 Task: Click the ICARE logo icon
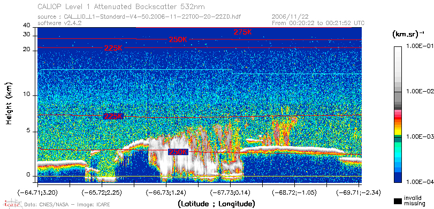coord(12,204)
